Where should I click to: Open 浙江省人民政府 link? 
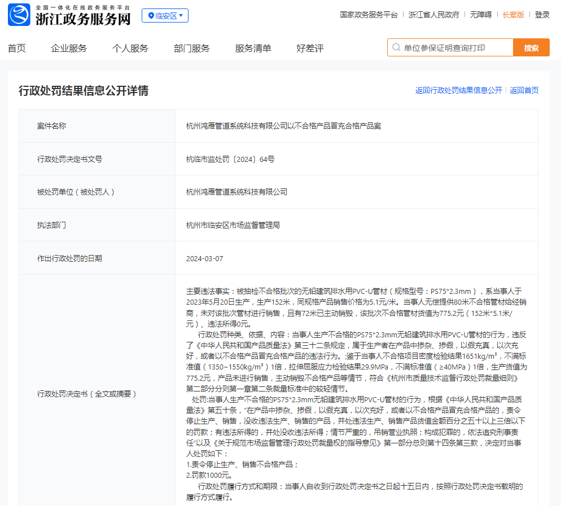coord(433,15)
